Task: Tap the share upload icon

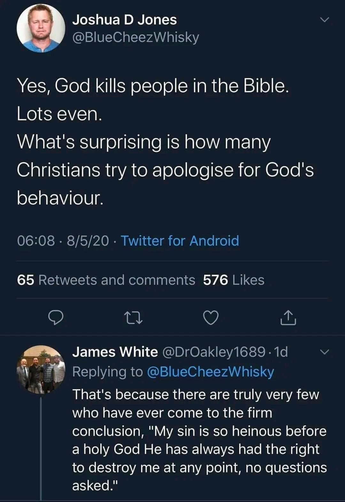Action: (288, 318)
